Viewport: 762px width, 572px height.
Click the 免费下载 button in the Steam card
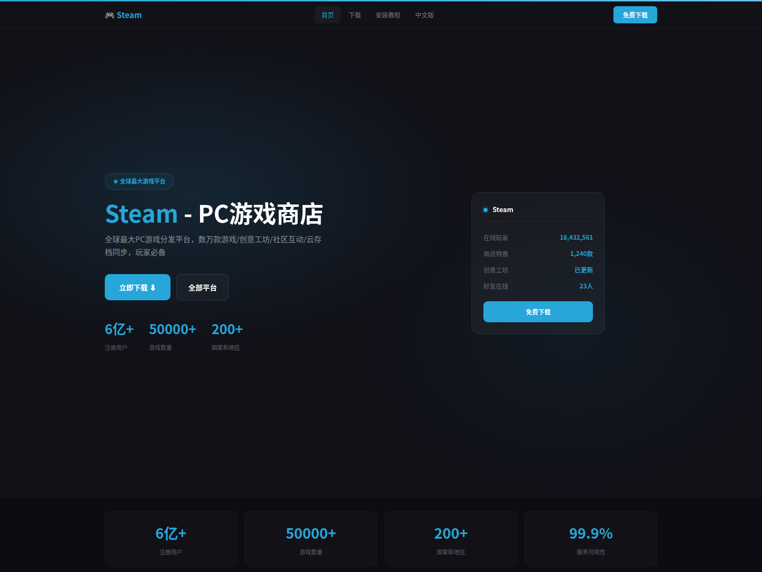click(x=538, y=312)
